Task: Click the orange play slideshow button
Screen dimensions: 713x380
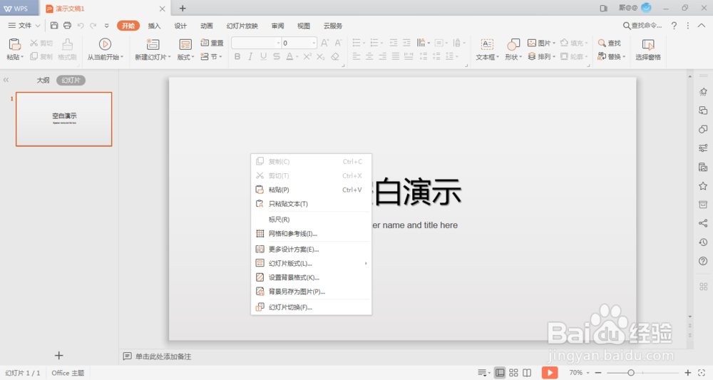Action: point(550,373)
